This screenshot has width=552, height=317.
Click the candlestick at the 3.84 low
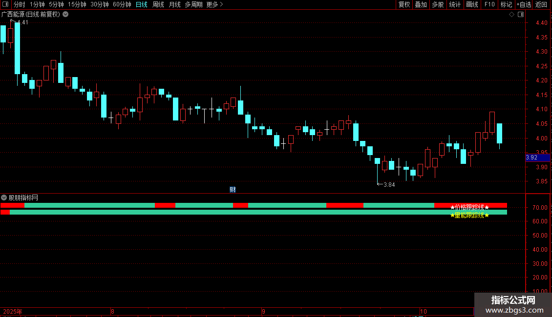(378, 161)
